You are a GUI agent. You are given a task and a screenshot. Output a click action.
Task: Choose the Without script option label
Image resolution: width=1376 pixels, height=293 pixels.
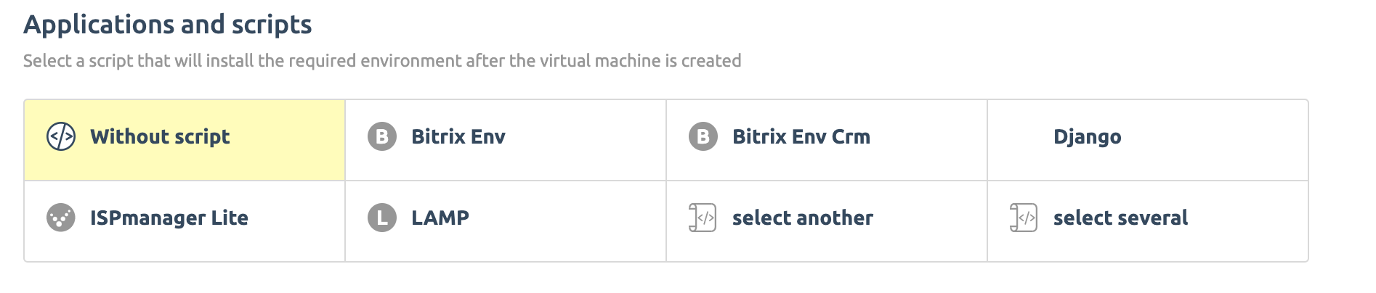pos(160,136)
